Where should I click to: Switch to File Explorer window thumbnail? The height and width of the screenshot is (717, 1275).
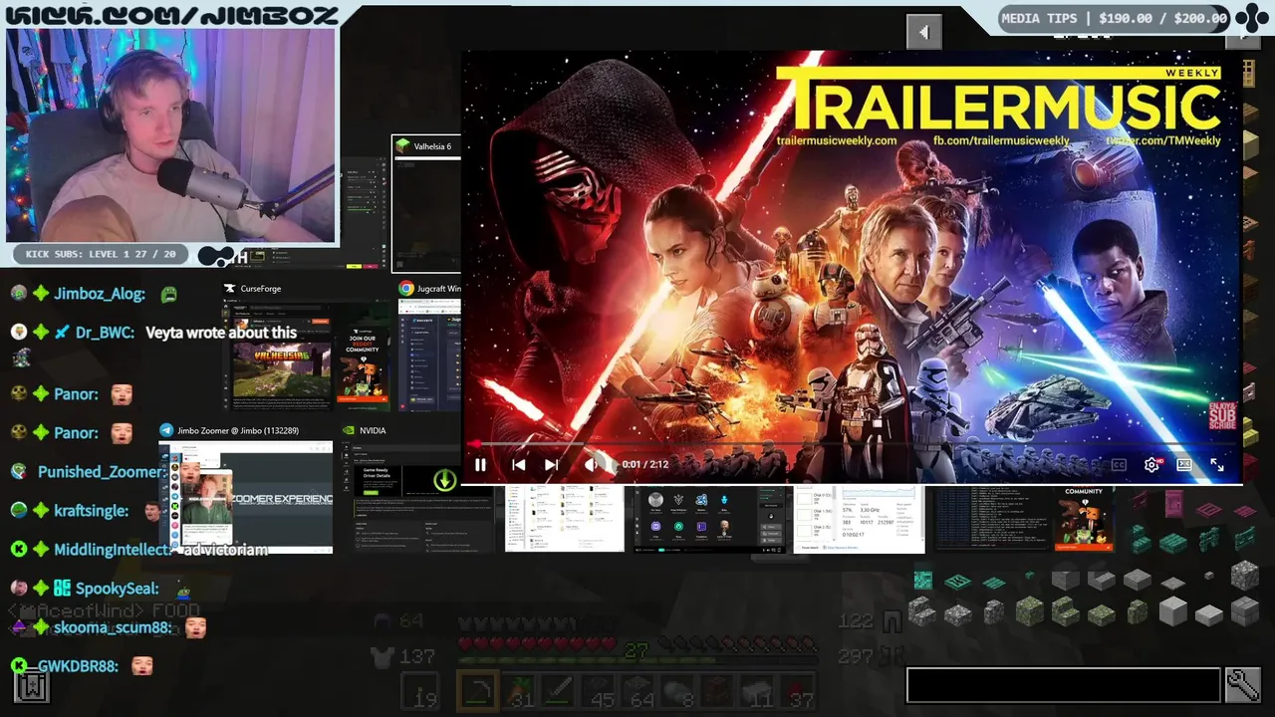click(564, 519)
